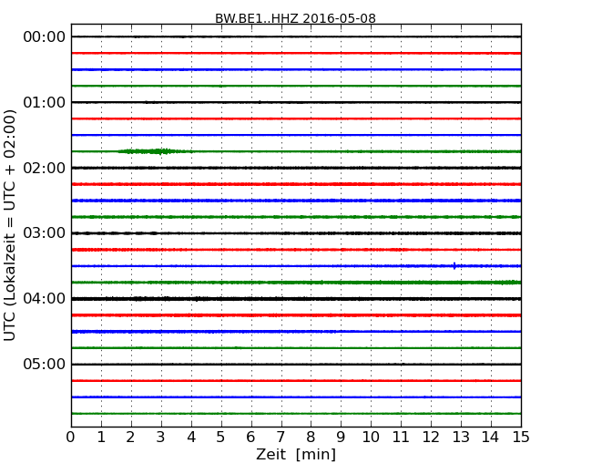Click x-axis tick label 7
This screenshot has width=592, height=474.
[281, 438]
